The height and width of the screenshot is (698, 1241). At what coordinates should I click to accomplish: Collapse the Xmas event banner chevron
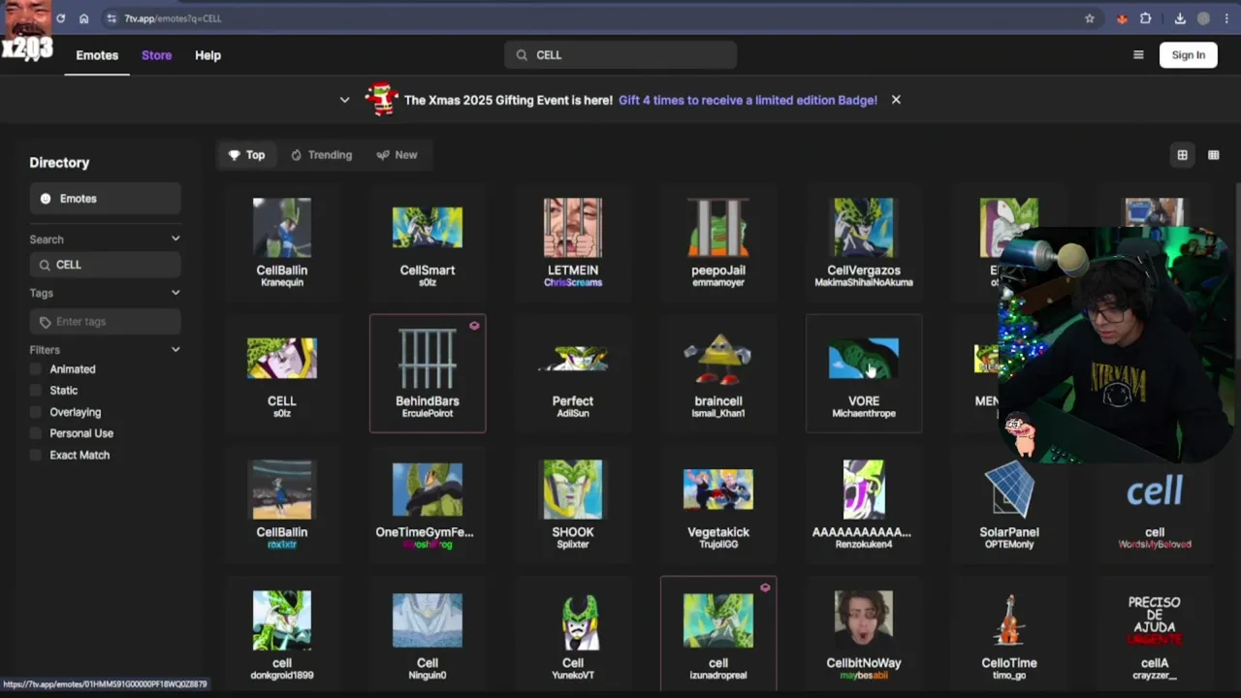click(344, 100)
